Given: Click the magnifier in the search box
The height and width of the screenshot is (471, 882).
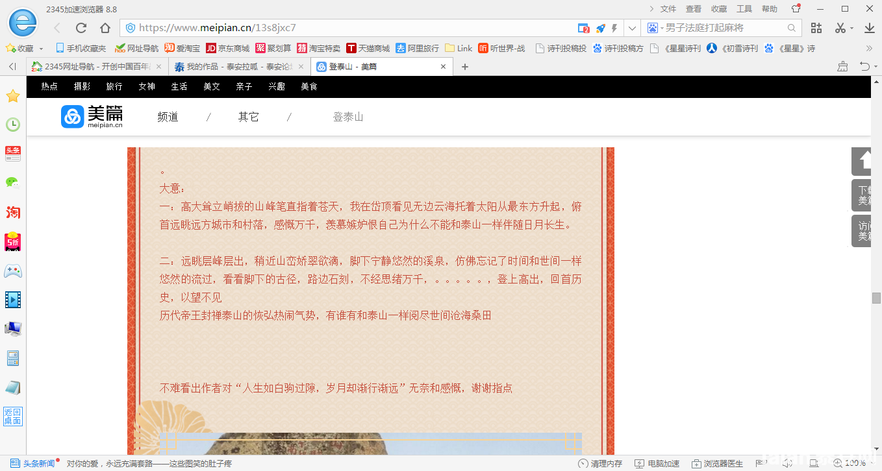Looking at the screenshot, I should 792,28.
